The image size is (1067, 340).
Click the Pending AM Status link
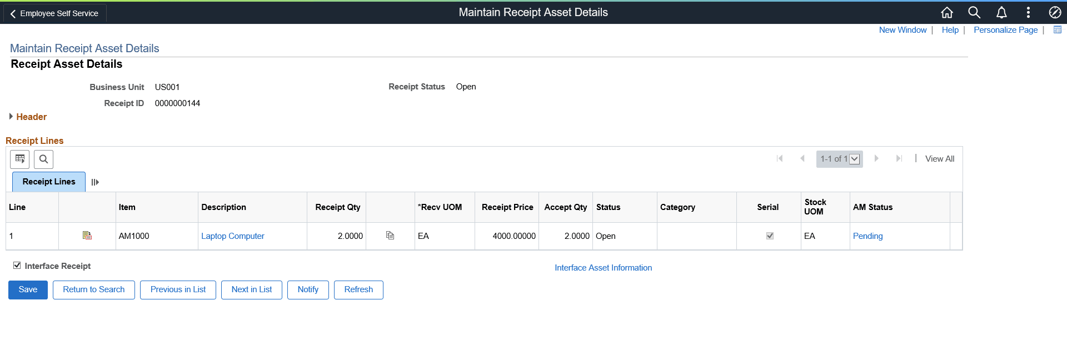[867, 236]
